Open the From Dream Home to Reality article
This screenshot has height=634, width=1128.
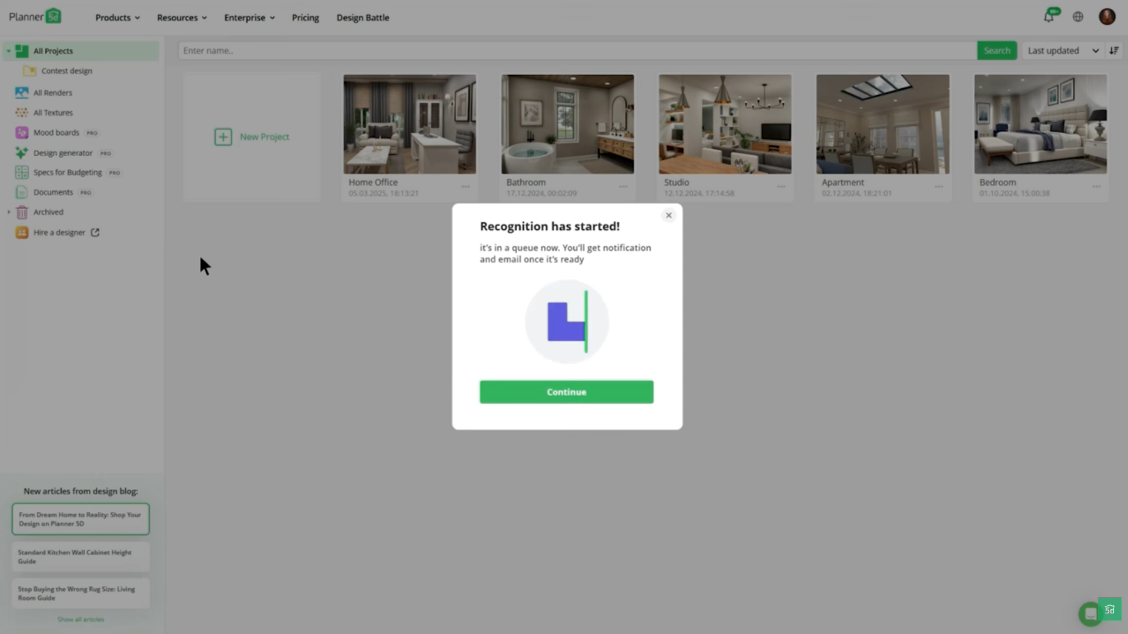click(81, 519)
